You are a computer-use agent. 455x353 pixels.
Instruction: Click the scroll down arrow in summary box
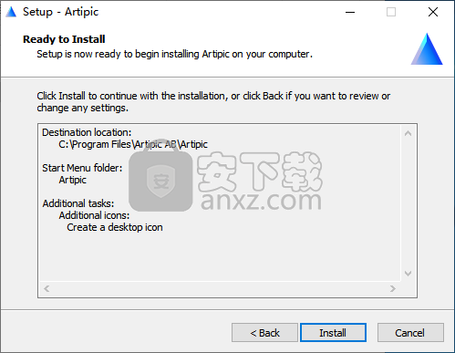[408, 274]
